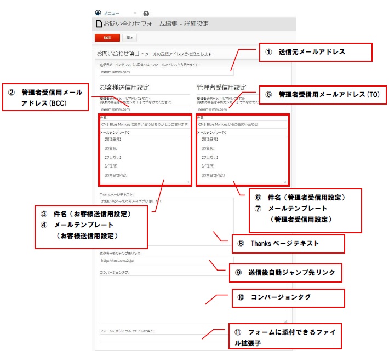Click the お問い合わせ項目 section heading
Viewport: 389px width, 351px height.
click(x=118, y=54)
